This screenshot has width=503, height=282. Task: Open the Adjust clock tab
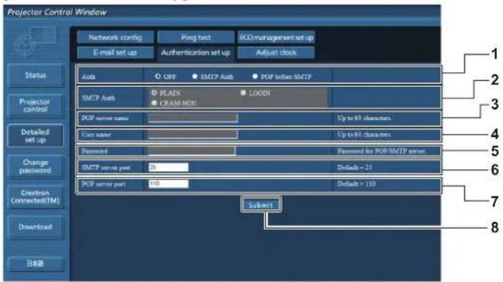tap(277, 53)
